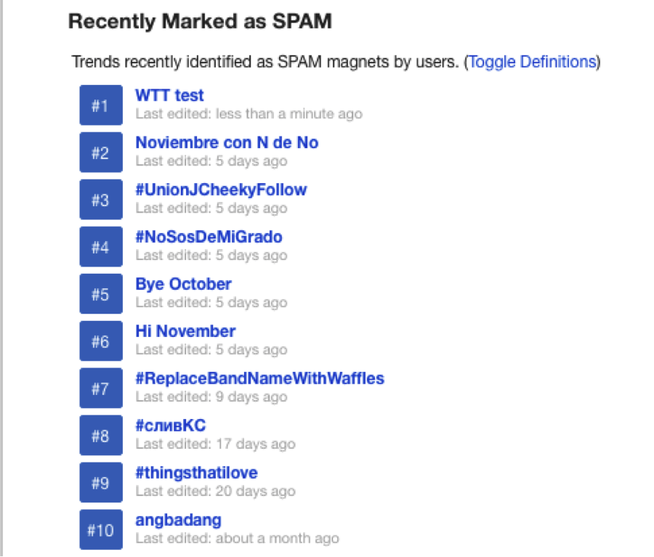The width and height of the screenshot is (654, 557).
Task: Click the #7 rank badge
Action: [101, 388]
